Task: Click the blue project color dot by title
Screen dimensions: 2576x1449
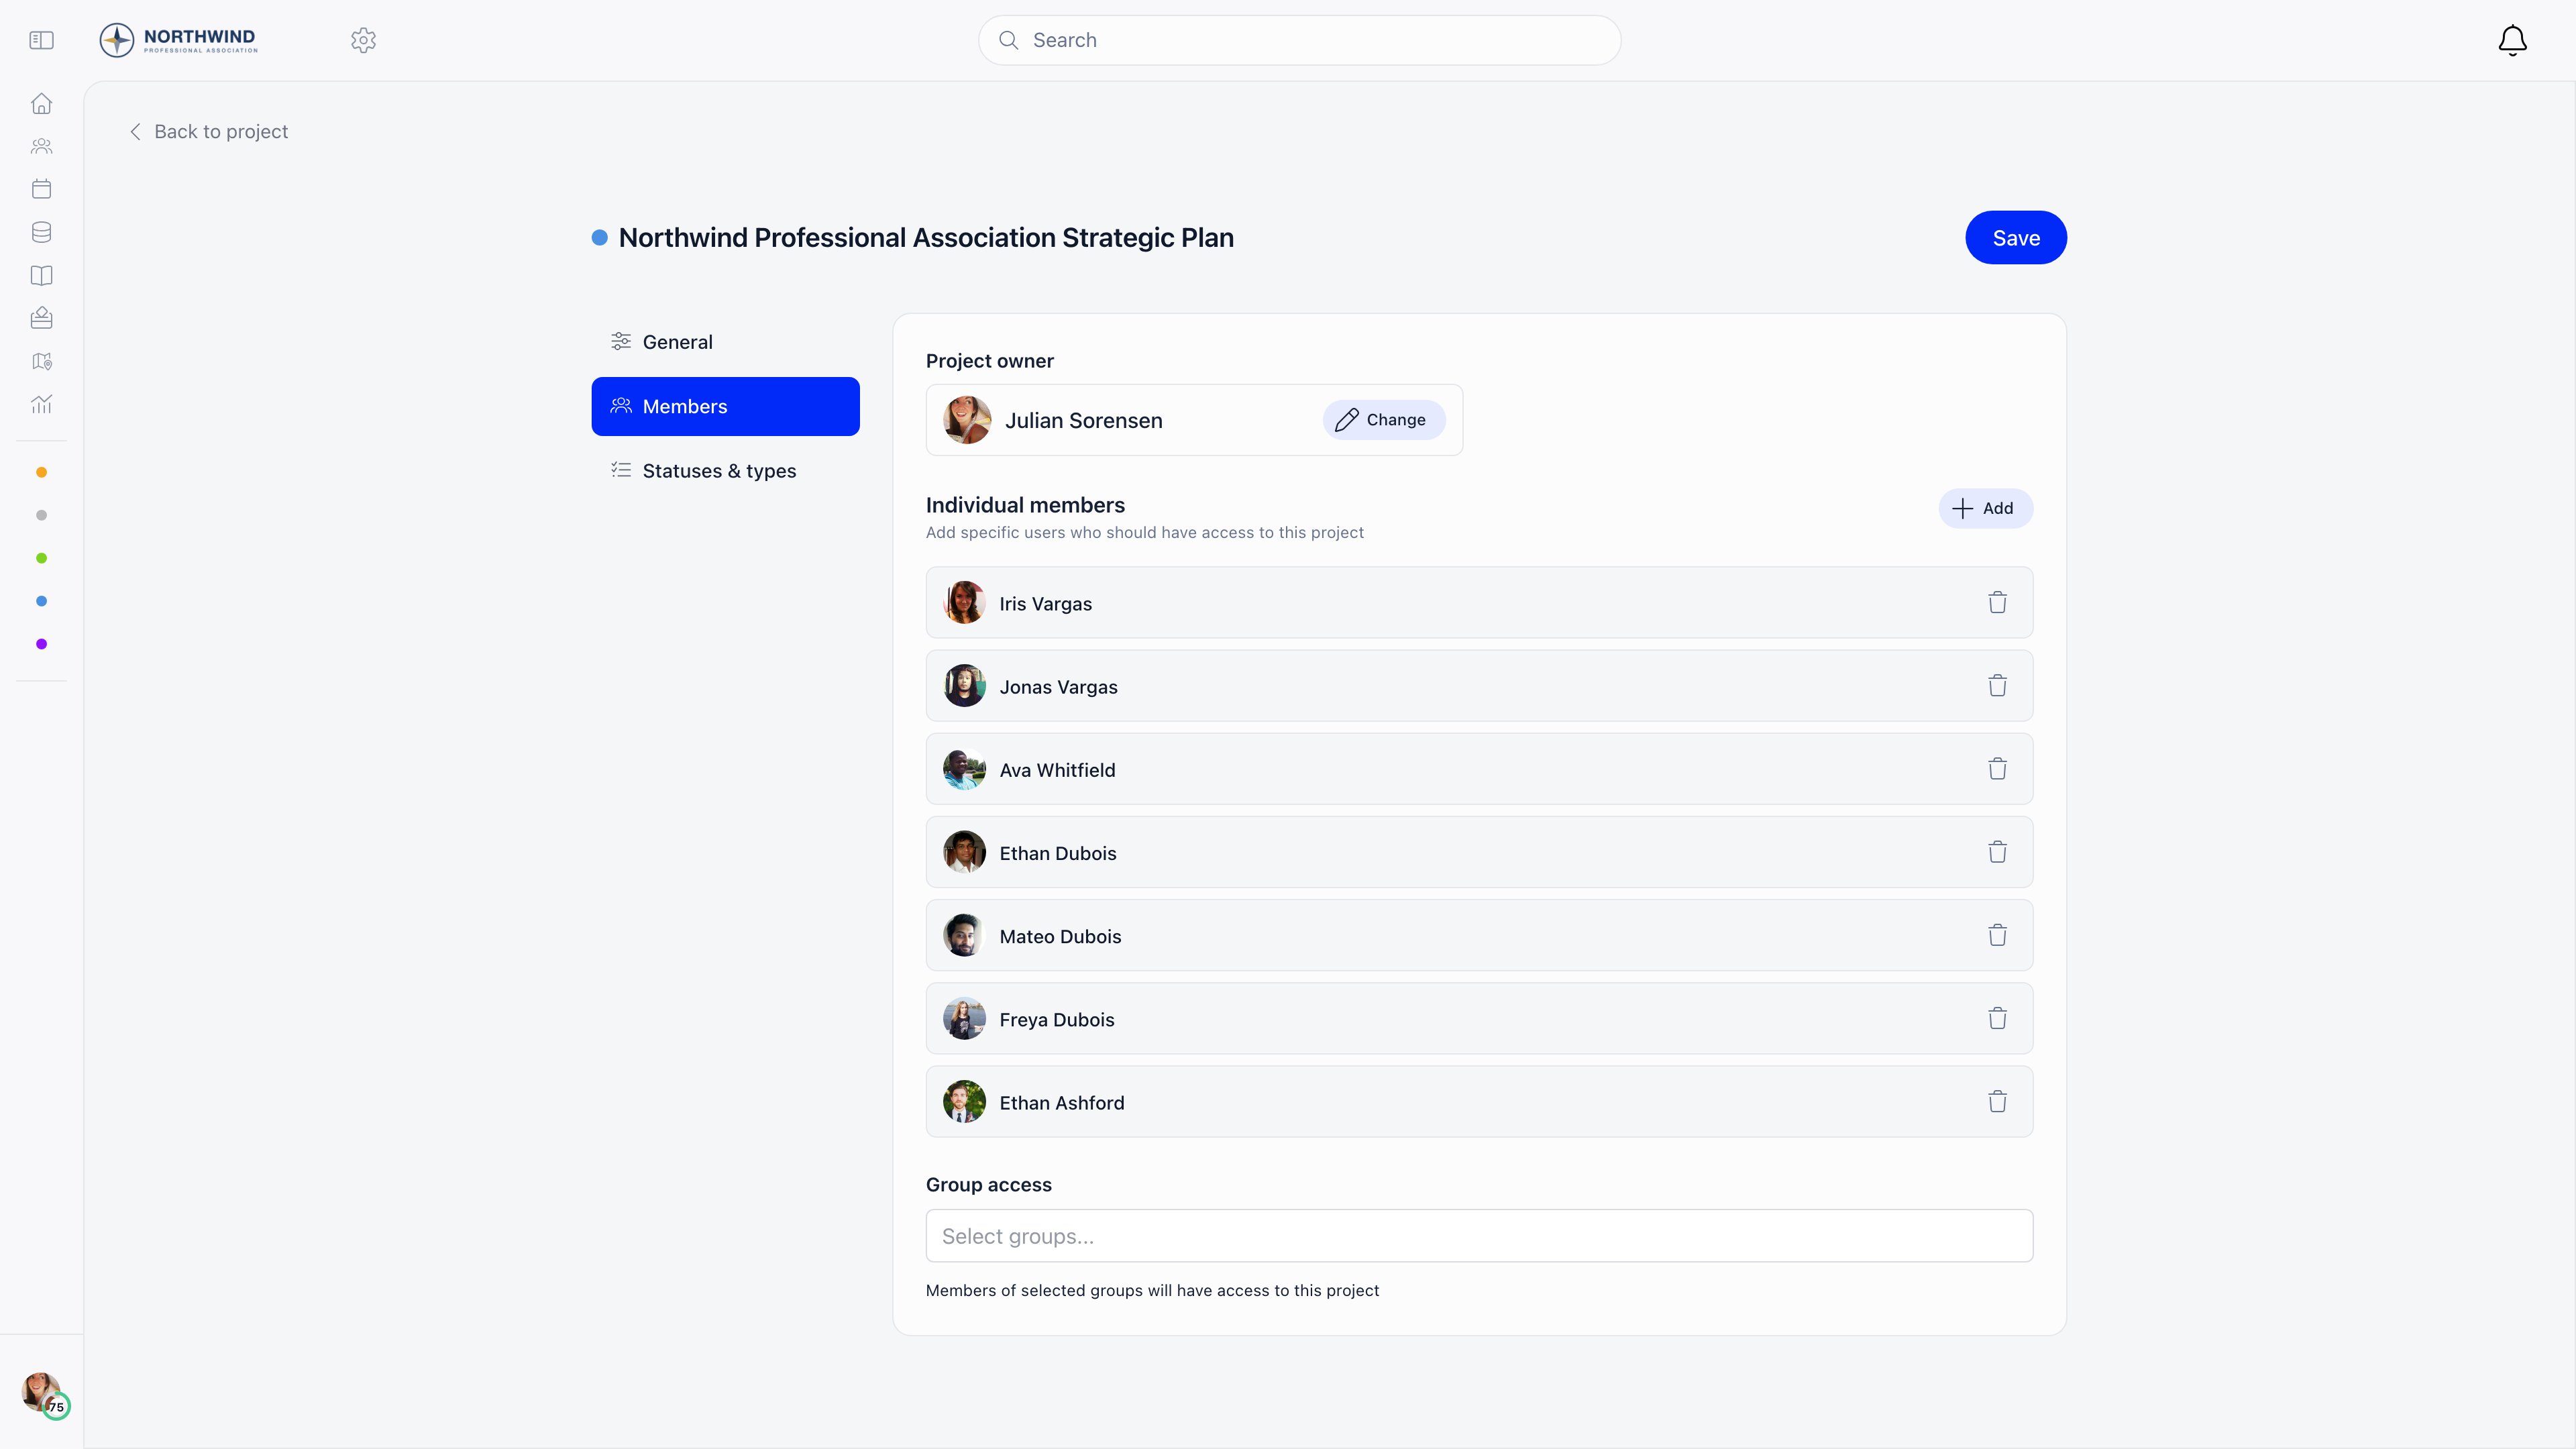Action: pos(599,237)
